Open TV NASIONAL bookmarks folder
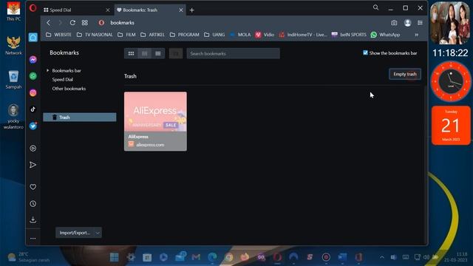 pos(95,35)
